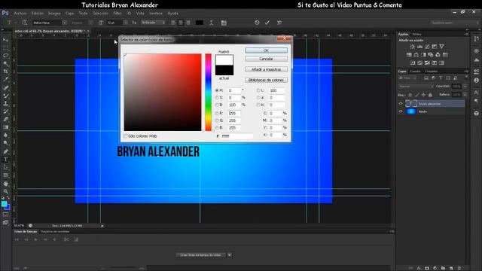Image resolution: width=482 pixels, height=271 pixels.
Task: Open the Relleno fill dropdown arrow
Action: (x=465, y=95)
